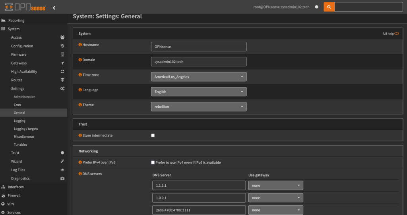Click the Time zone help info icon
The image size is (407, 215).
coord(80,75)
